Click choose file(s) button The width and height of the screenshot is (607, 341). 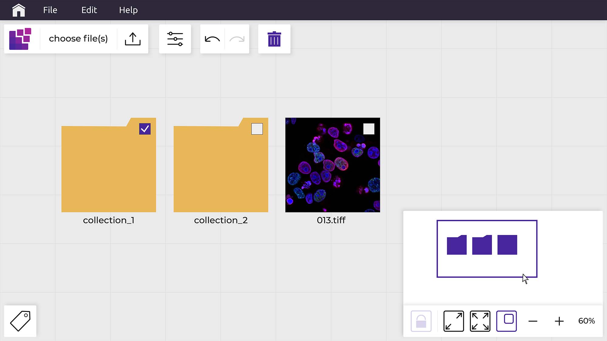pyautogui.click(x=78, y=39)
